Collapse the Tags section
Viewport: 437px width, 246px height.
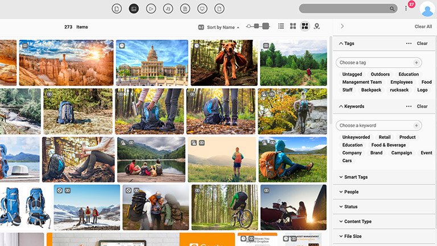coord(341,43)
